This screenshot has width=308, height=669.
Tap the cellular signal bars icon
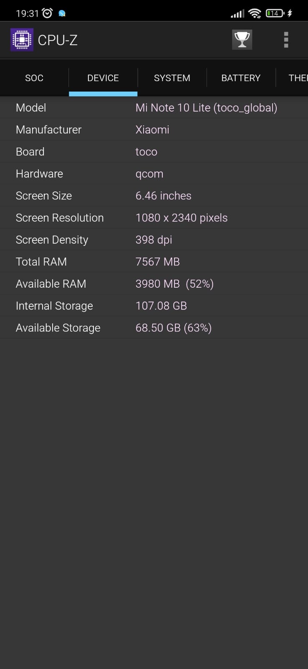point(237,14)
